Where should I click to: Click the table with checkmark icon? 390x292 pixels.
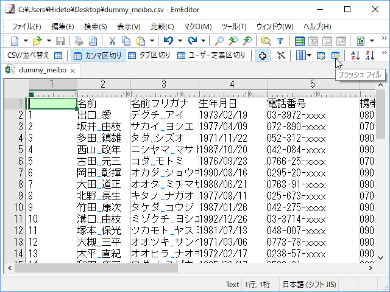pos(321,55)
